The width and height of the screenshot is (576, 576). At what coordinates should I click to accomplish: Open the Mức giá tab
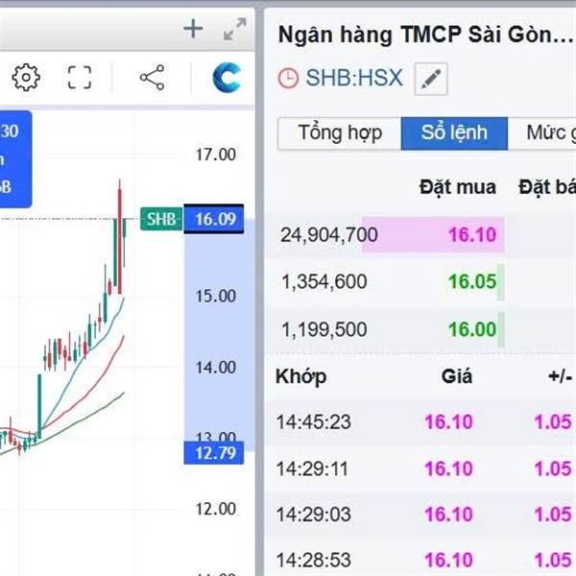tap(542, 133)
